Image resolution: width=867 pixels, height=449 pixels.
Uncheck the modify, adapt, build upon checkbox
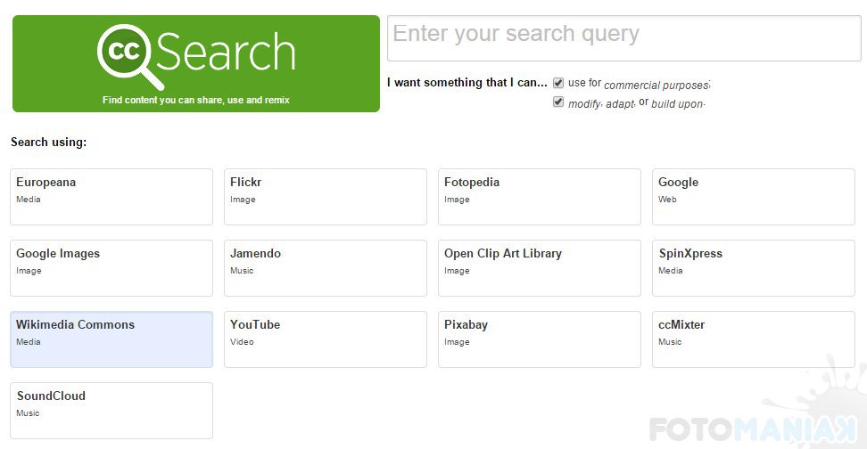coord(558,102)
